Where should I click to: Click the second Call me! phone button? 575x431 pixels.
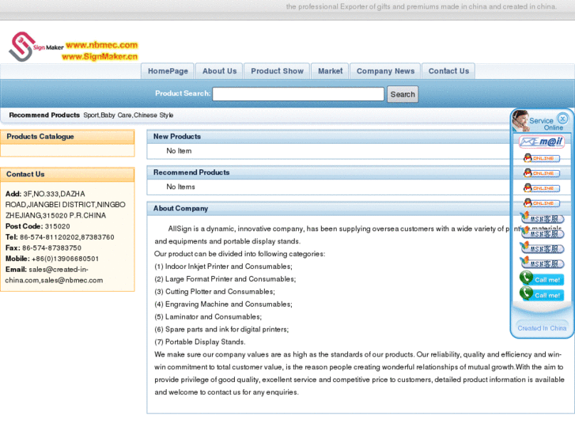tap(542, 294)
